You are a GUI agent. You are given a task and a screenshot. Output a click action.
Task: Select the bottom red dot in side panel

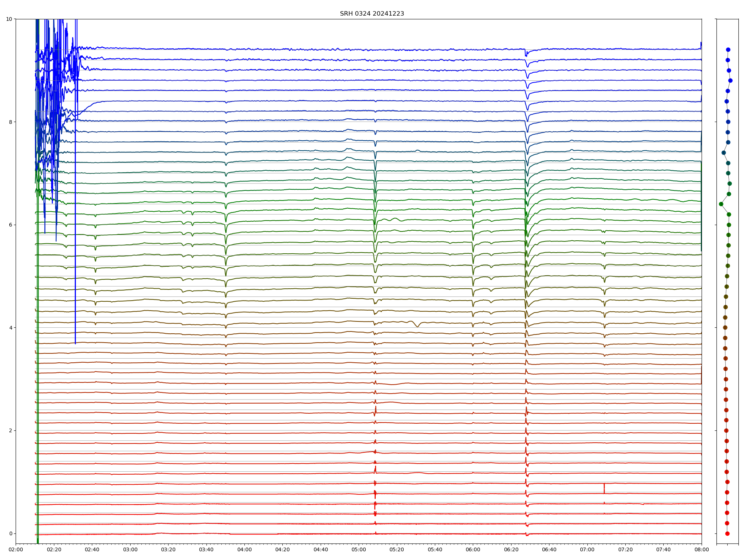click(x=727, y=533)
